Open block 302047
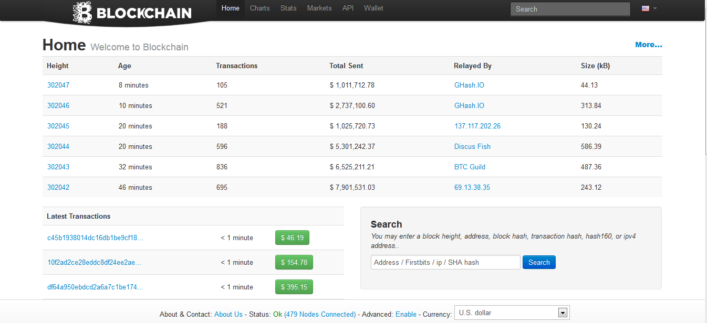Image resolution: width=707 pixels, height=323 pixels. click(58, 85)
